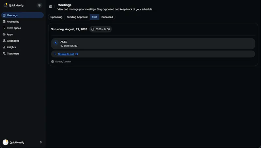Switch to the Cancelled tab

coord(107,17)
